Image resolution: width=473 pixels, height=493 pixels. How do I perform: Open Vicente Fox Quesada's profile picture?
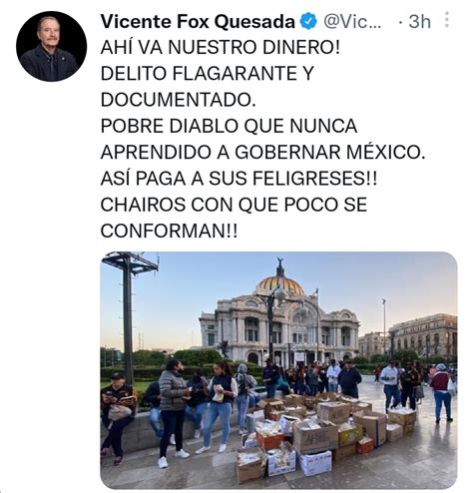click(x=52, y=46)
